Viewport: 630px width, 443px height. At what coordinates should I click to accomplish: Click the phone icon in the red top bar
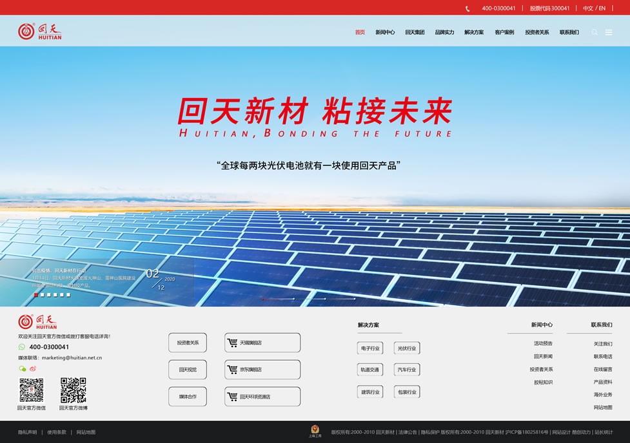468,8
